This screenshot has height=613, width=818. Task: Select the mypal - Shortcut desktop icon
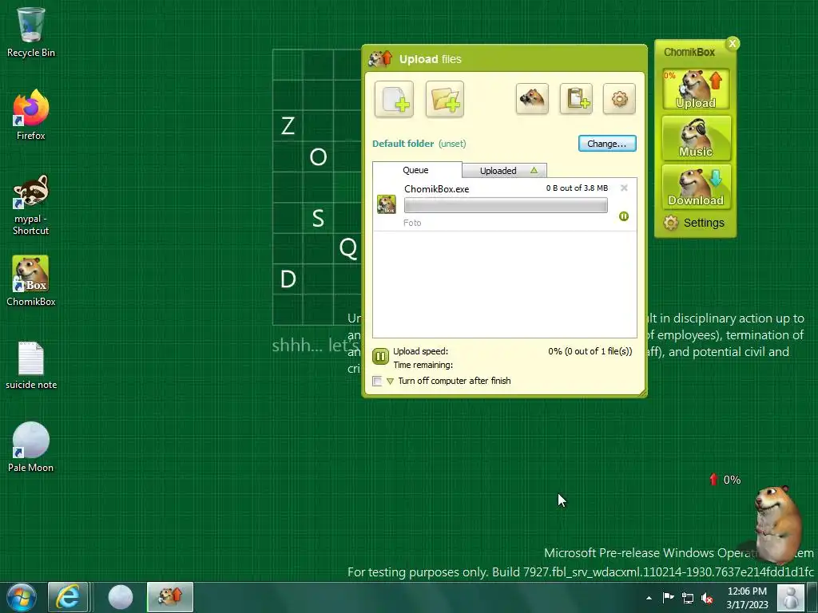pos(31,205)
